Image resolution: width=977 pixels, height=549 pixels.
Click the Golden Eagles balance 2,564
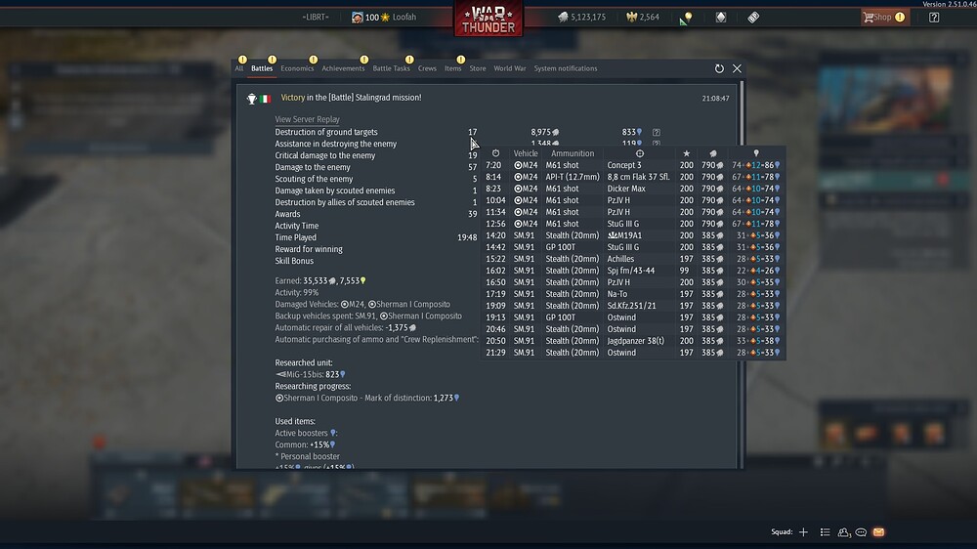point(642,17)
